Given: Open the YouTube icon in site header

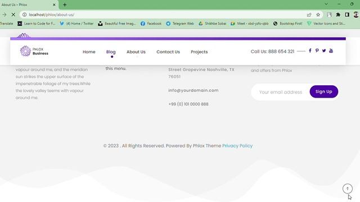Looking at the screenshot, I should tap(331, 50).
